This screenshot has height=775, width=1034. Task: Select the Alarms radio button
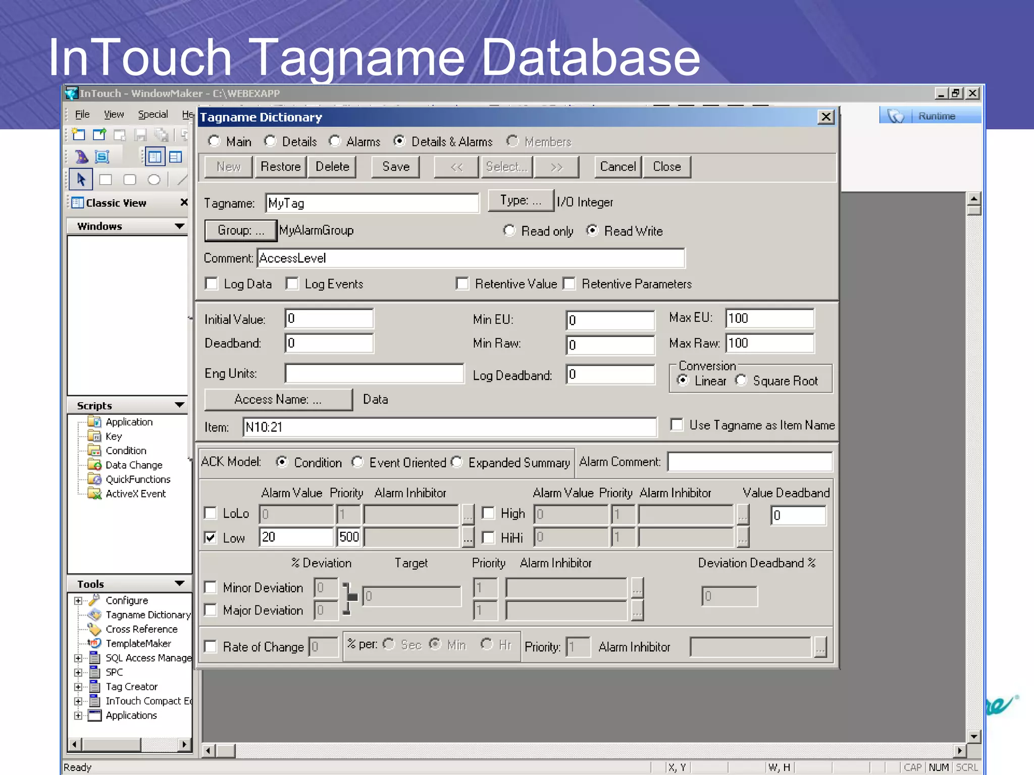click(335, 141)
